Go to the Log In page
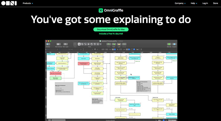 point(205,3)
